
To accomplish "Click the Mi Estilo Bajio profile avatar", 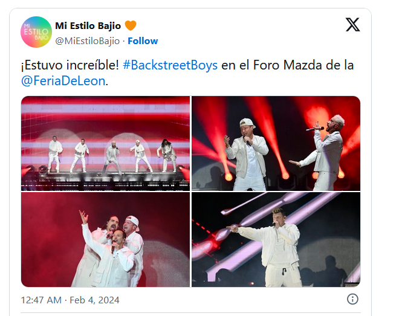I will (36, 32).
